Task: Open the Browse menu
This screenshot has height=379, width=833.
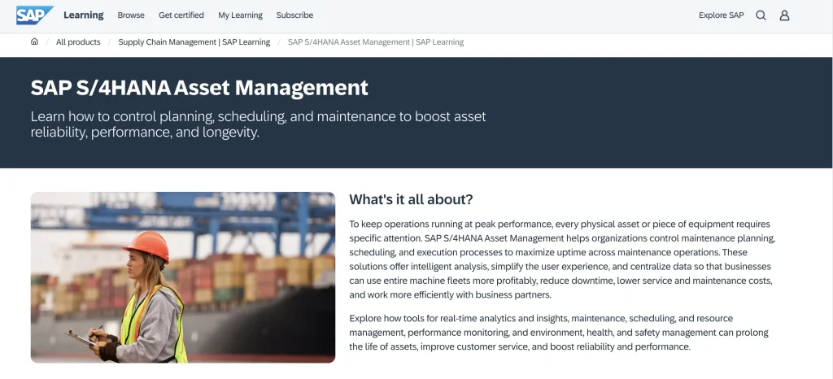Action: (x=131, y=15)
